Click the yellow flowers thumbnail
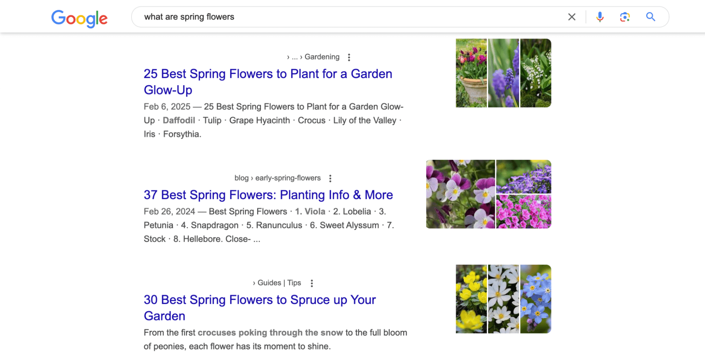Image resolution: width=705 pixels, height=354 pixels. (x=471, y=299)
